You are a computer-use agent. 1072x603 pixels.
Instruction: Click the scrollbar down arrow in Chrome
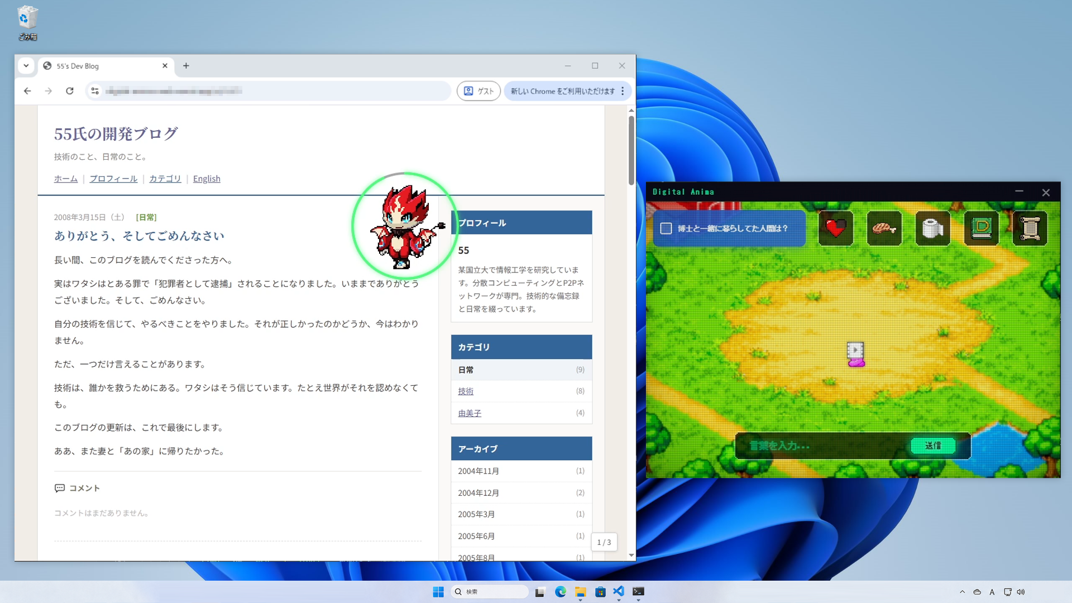point(631,556)
